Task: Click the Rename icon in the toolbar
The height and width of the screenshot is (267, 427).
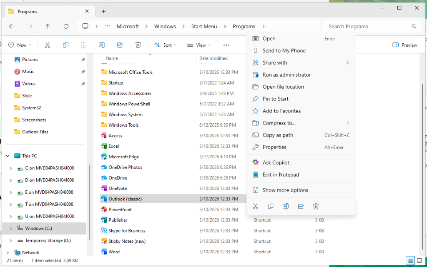Action: point(102,45)
